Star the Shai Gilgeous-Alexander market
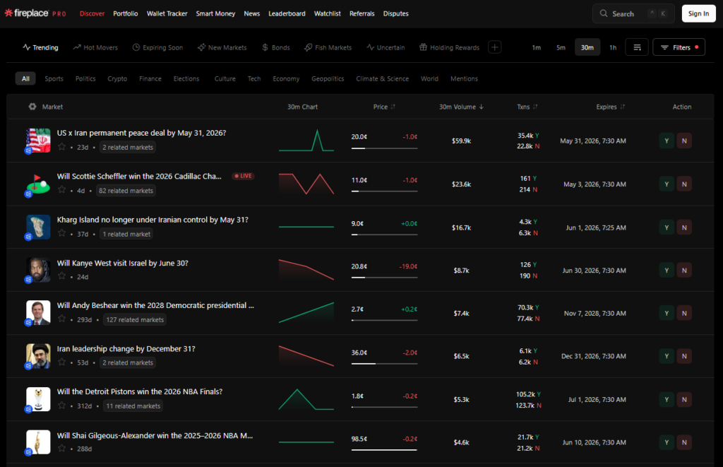 coord(62,448)
